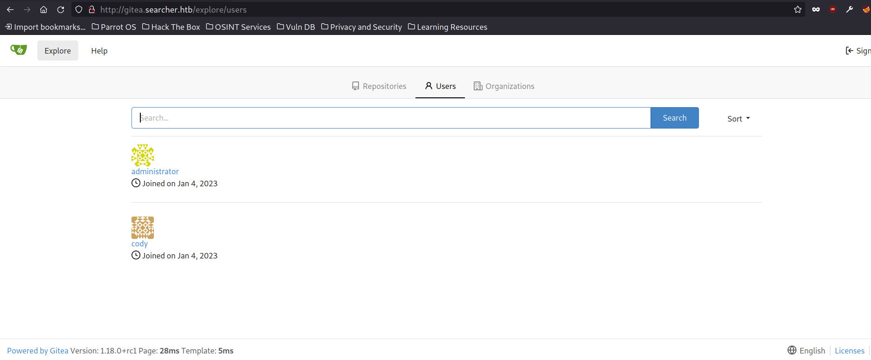
Task: Select the Users tab
Action: (440, 86)
